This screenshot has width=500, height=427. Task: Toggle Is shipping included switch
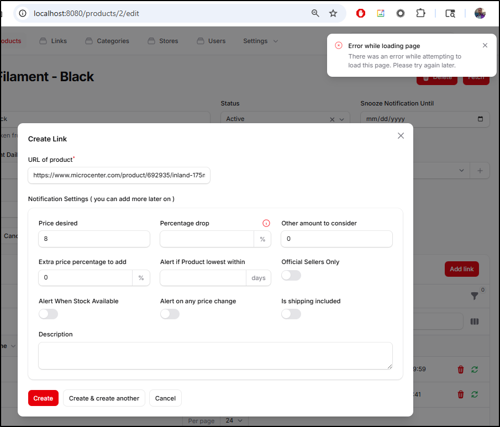(x=291, y=314)
